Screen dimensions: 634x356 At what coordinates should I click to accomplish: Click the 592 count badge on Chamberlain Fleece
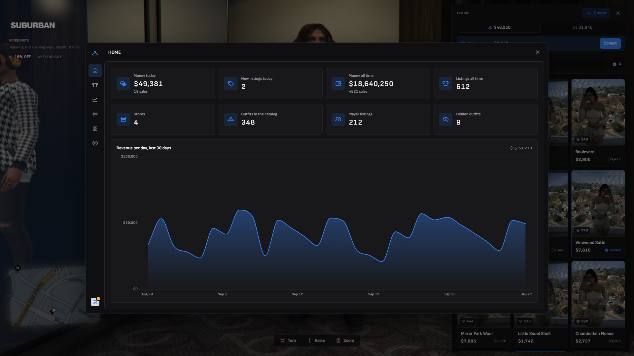point(582,321)
